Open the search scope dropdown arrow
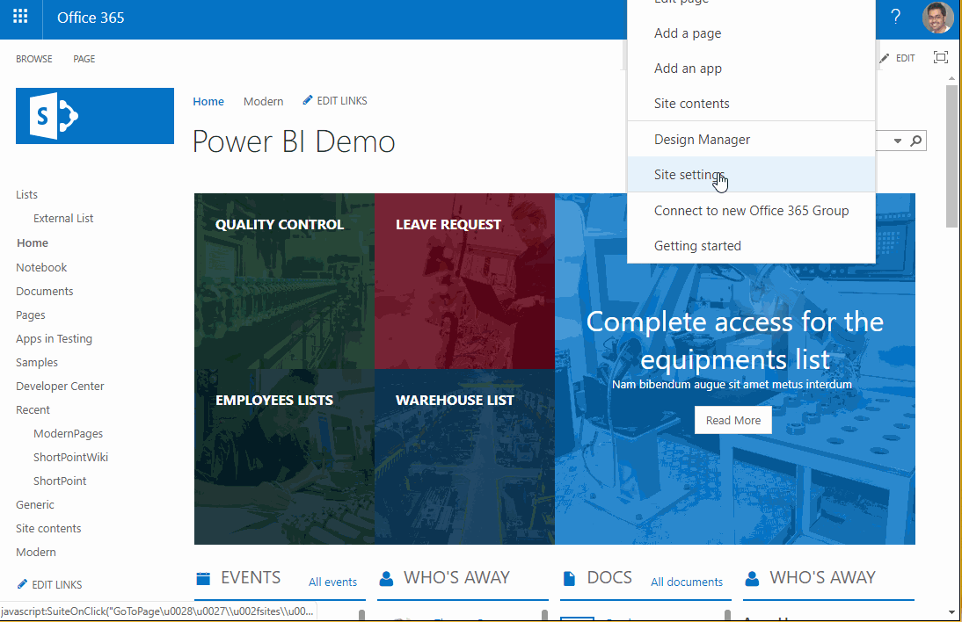The image size is (962, 622). coord(898,141)
